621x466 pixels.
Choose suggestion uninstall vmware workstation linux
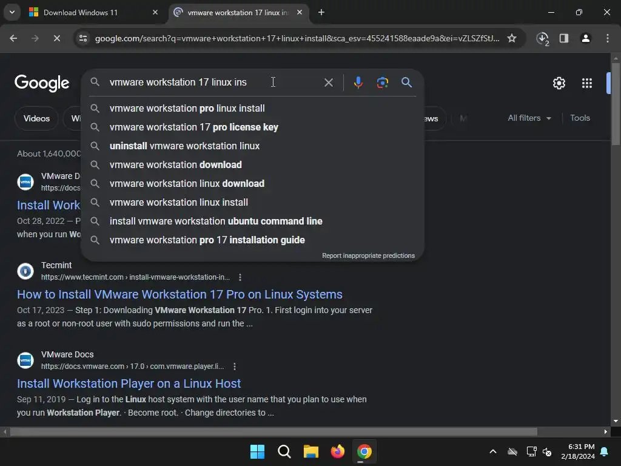(252, 146)
